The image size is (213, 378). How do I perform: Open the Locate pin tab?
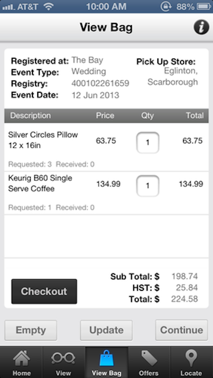click(x=191, y=362)
